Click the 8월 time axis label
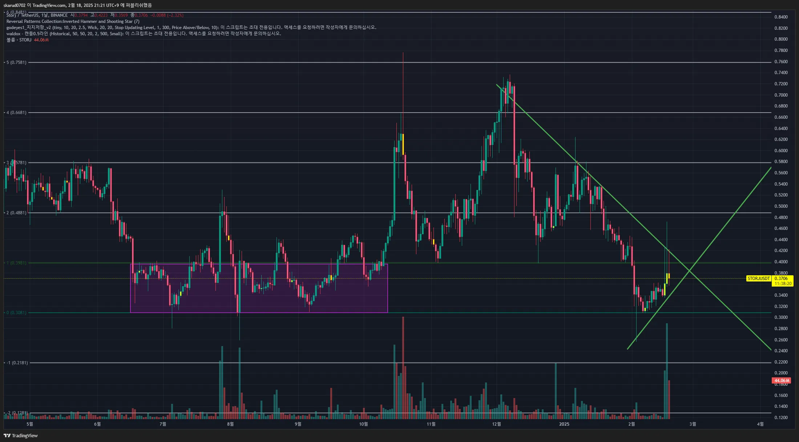The width and height of the screenshot is (799, 442). click(x=230, y=424)
